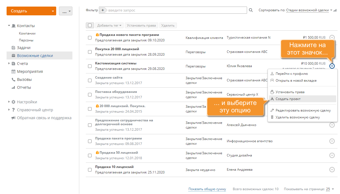
Task: Choose Редактировать возможную сделку
Action: click(x=303, y=110)
